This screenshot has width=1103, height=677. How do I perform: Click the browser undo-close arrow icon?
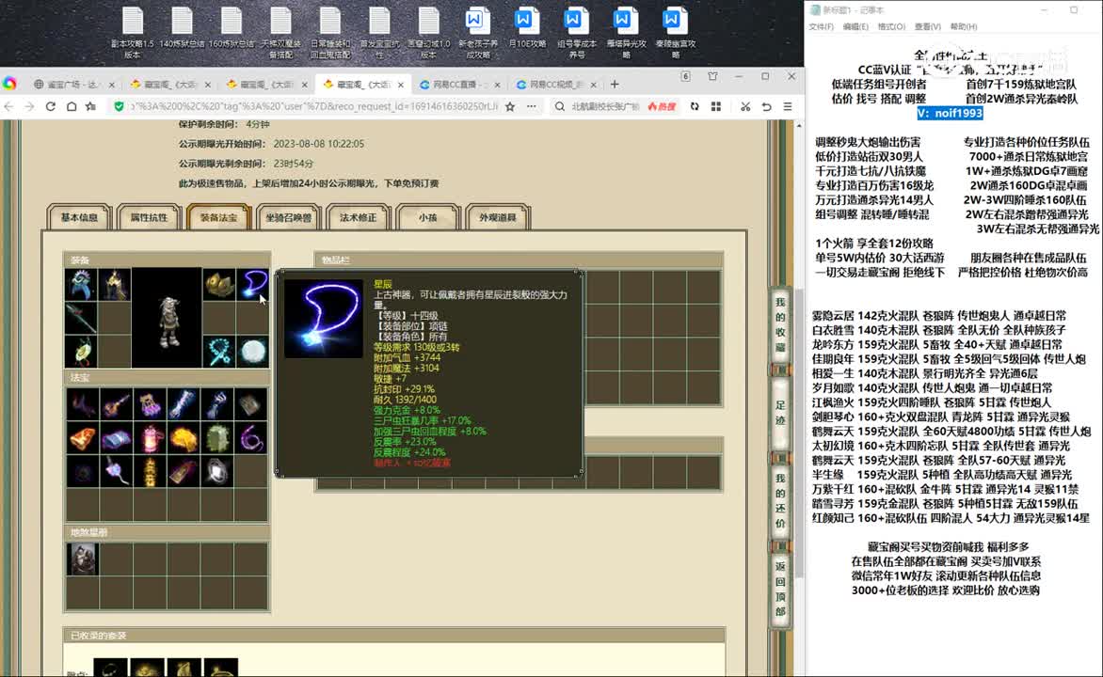pos(766,106)
